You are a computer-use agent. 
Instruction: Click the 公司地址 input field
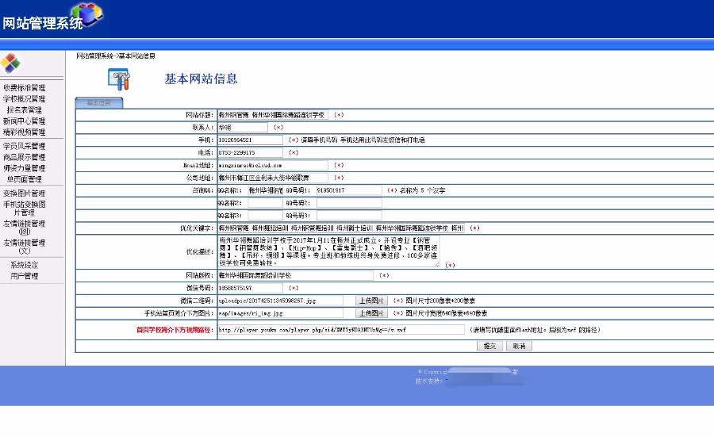click(273, 178)
